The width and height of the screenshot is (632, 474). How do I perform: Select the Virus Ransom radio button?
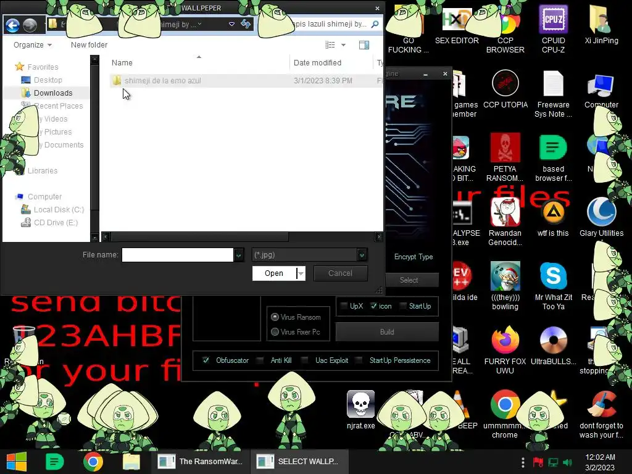tap(275, 317)
